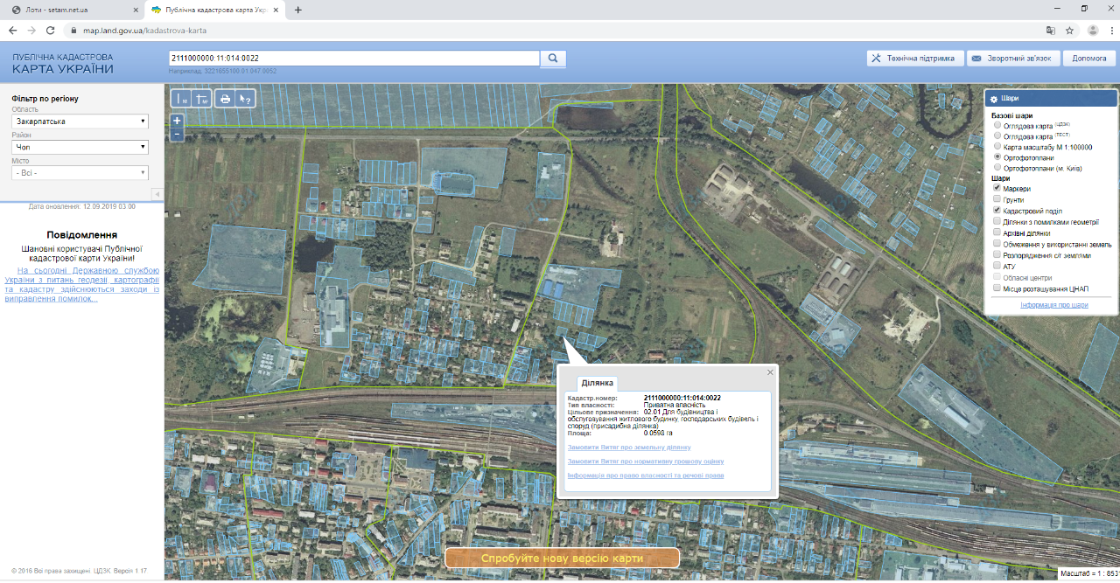This screenshot has width=1120, height=583.
Task: Select the area measurement tool
Action: pyautogui.click(x=202, y=99)
